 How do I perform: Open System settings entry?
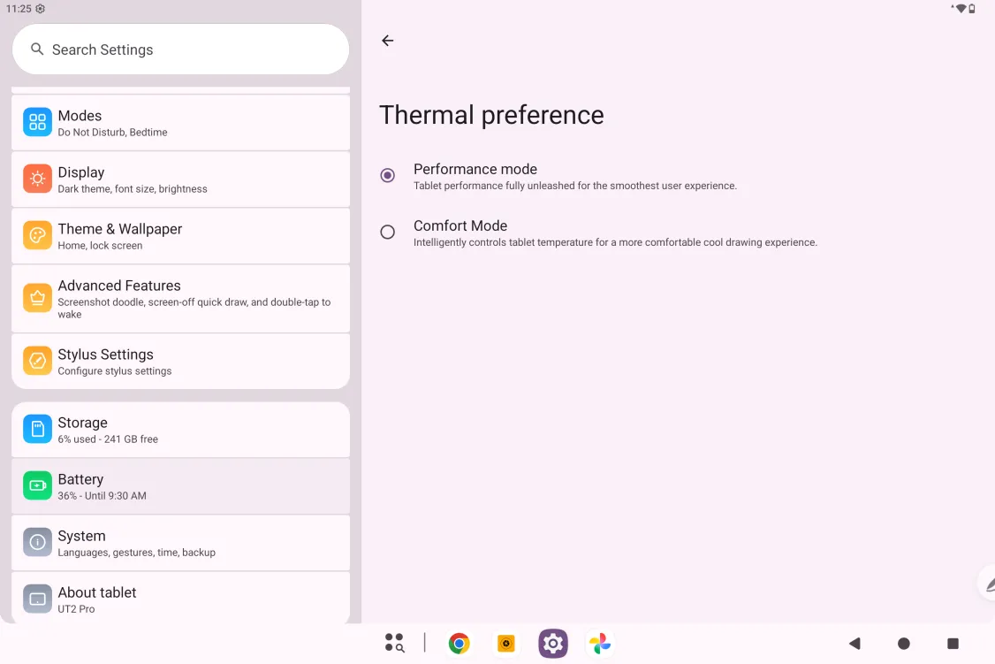(181, 543)
